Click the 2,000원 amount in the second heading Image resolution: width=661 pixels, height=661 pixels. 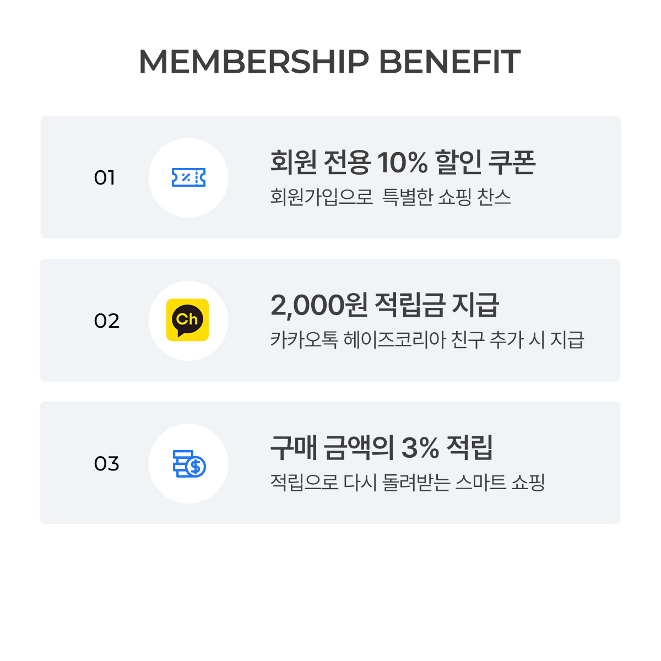(319, 305)
